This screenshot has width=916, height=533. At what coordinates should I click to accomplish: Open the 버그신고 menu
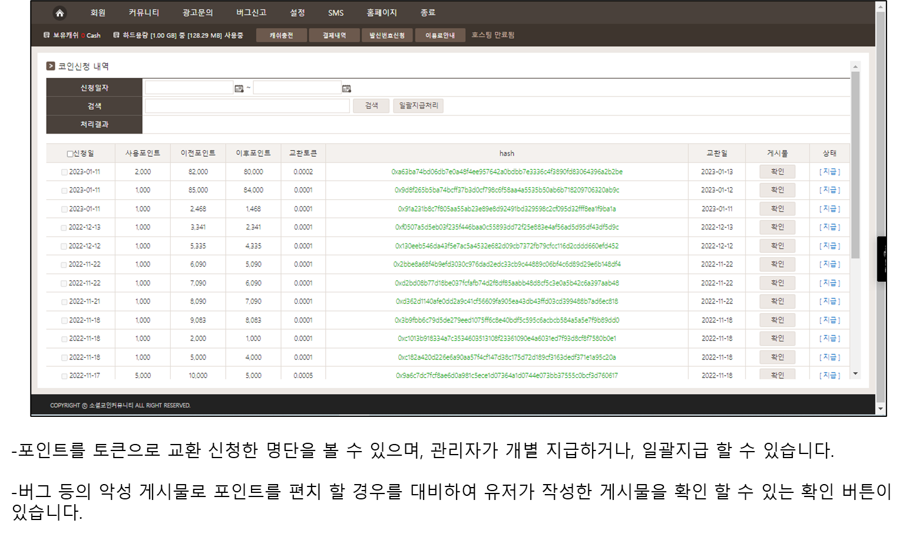coord(252,13)
